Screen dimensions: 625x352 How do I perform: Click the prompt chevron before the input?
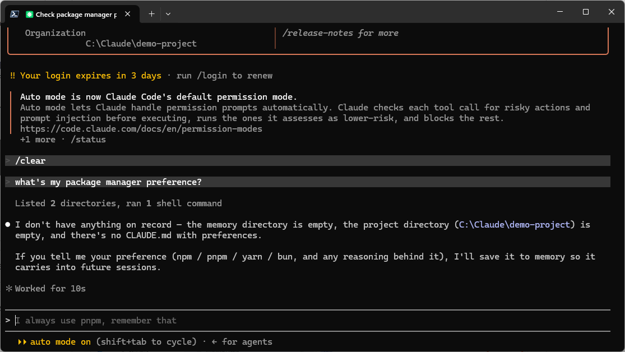(8, 321)
